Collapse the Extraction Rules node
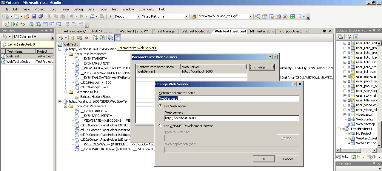The image size is (382, 171). pyautogui.click(x=66, y=92)
